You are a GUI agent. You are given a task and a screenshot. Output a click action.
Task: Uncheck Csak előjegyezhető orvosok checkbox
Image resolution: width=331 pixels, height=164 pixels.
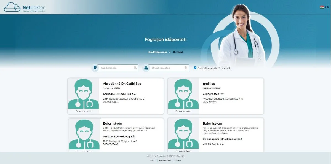point(195,68)
